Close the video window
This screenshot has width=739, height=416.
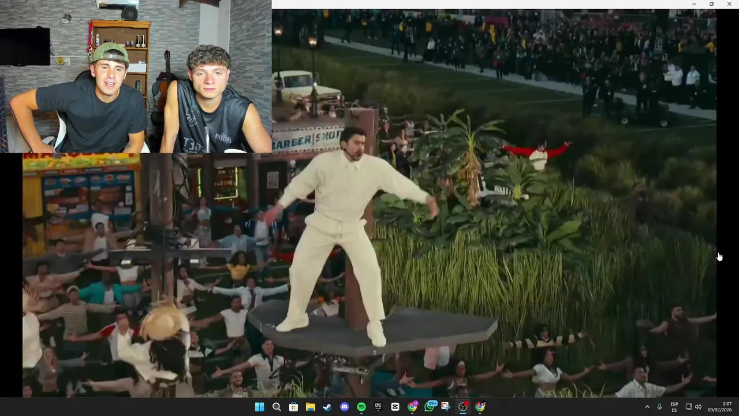[x=729, y=4]
